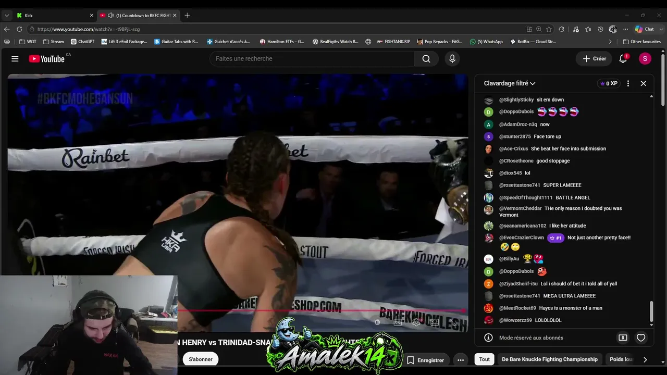Open browser settings and more menu
The width and height of the screenshot is (667, 375).
625,29
